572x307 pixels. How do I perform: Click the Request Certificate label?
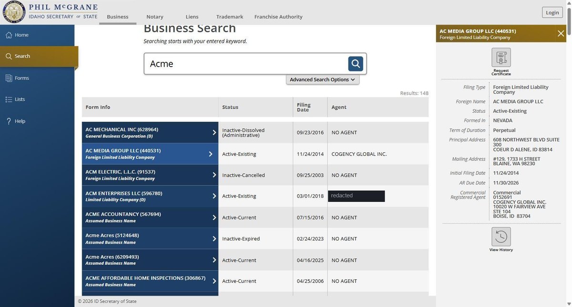501,72
